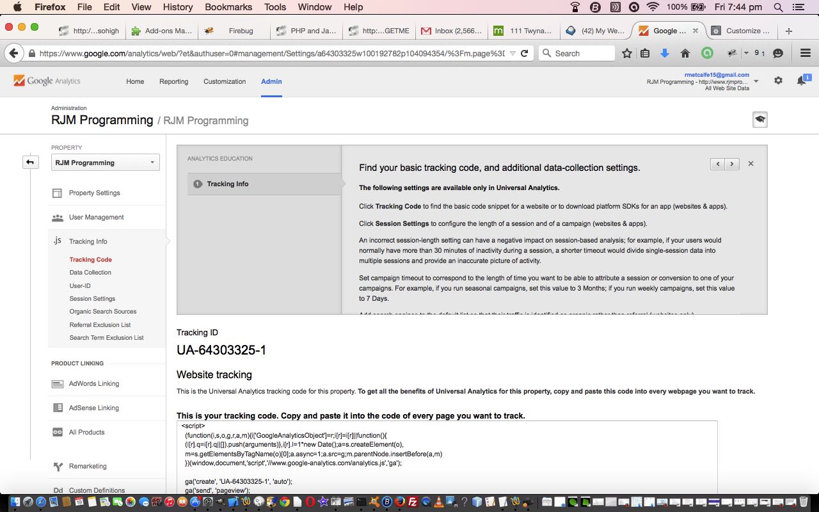The width and height of the screenshot is (819, 512).
Task: Bookmark this page with the star icon
Action: (627, 53)
